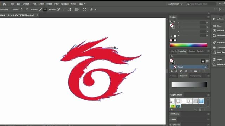Open the Artboards panel
This screenshot has height=126, width=225.
tap(219, 64)
